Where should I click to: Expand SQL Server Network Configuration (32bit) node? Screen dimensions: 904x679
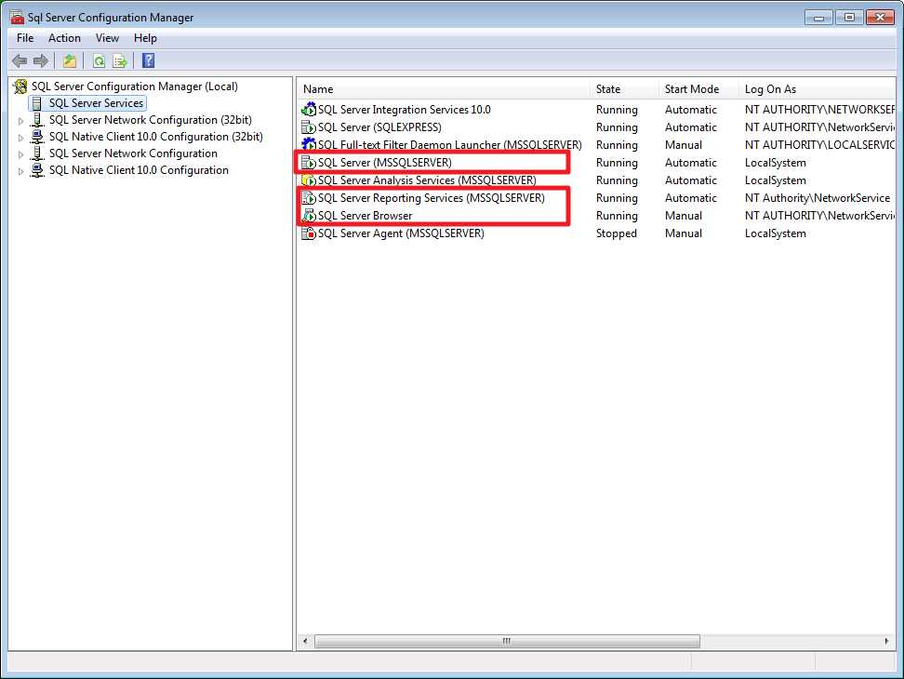(x=20, y=121)
